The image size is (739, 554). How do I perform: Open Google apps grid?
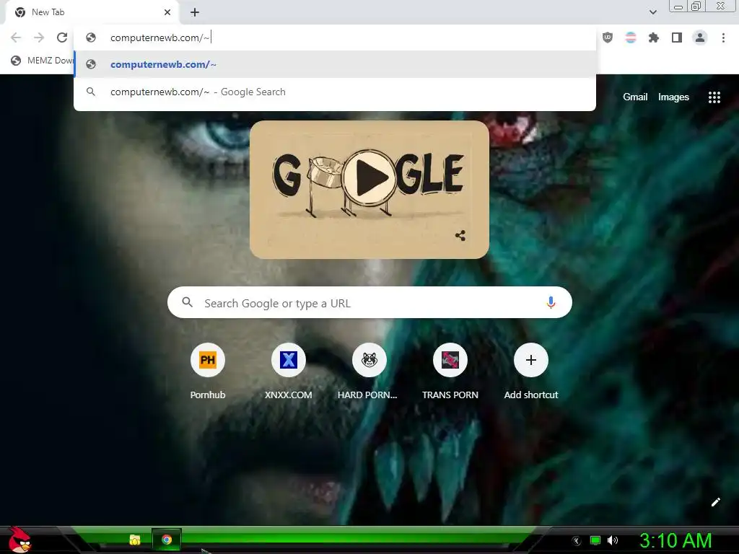714,97
